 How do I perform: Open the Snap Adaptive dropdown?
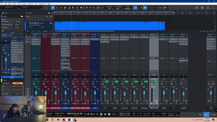(x=128, y=8)
